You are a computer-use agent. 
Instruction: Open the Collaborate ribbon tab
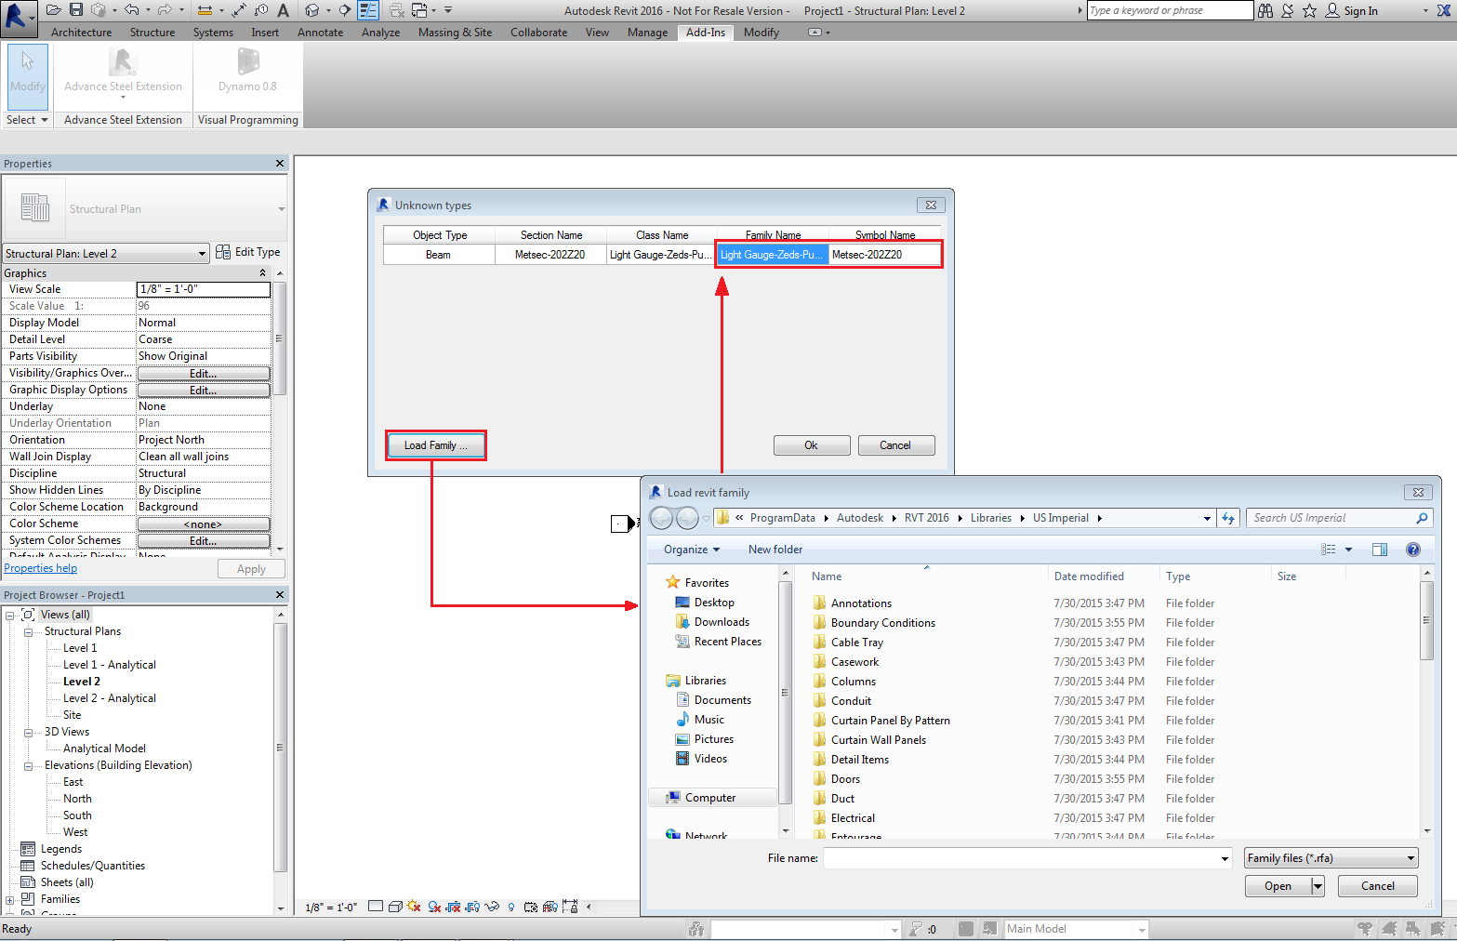[x=538, y=33]
